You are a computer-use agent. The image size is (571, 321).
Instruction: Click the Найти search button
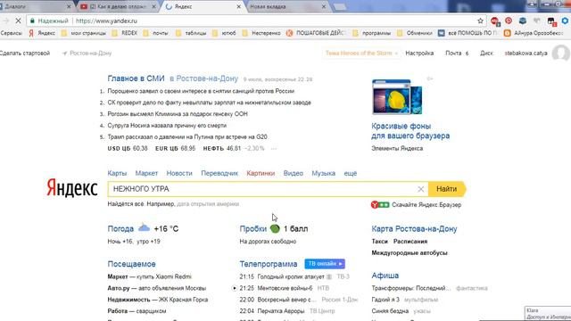(x=447, y=189)
